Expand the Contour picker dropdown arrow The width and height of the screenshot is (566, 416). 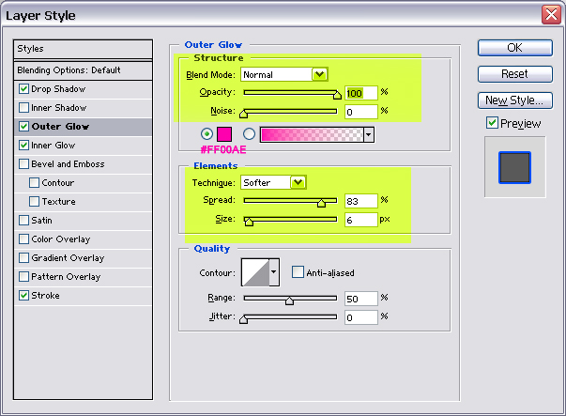tap(274, 272)
